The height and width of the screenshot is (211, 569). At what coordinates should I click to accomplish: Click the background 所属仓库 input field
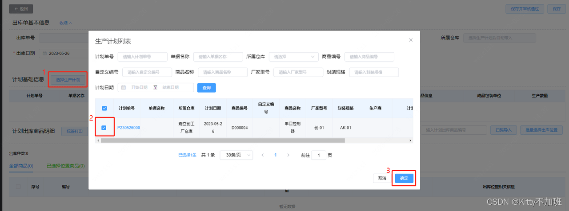[500, 38]
